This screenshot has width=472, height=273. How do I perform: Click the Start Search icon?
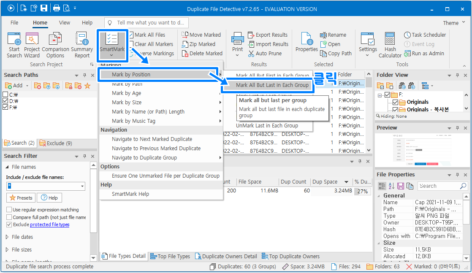[14, 45]
